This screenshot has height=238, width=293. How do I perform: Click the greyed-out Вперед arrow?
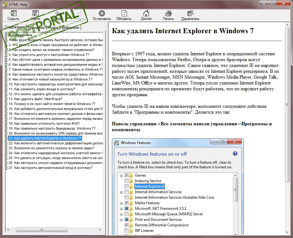[x=80, y=14]
